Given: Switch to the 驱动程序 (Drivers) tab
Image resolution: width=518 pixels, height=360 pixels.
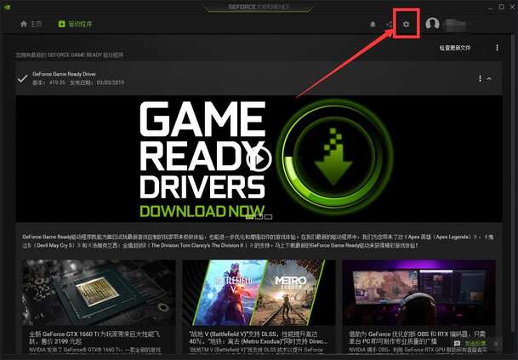Looking at the screenshot, I should click(71, 25).
